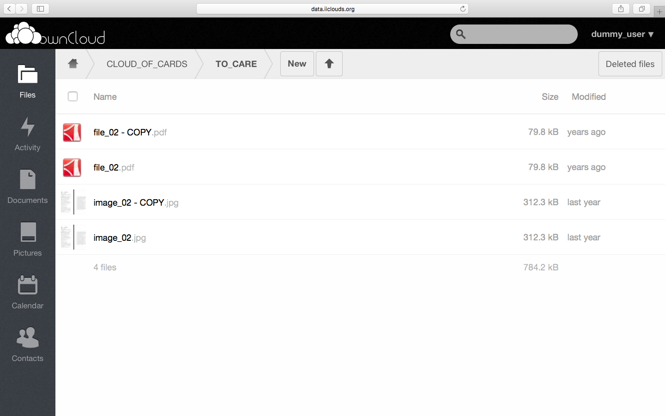Click the ownCloud logo
Screen dimensions: 665x416
(55, 34)
